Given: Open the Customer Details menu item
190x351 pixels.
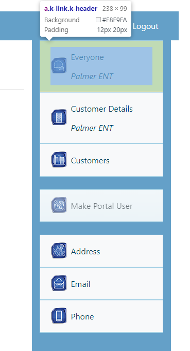Looking at the screenshot, I should click(x=101, y=118).
